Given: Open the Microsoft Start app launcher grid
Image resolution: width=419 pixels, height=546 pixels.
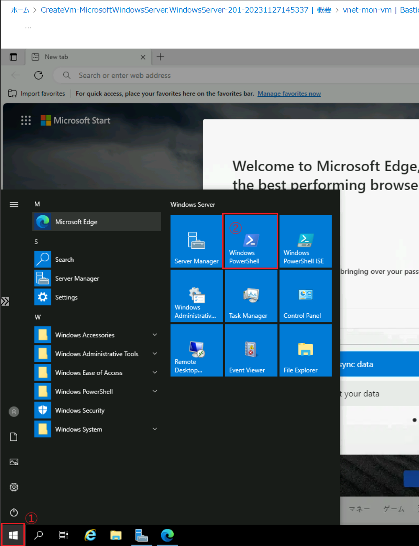Looking at the screenshot, I should [26, 121].
